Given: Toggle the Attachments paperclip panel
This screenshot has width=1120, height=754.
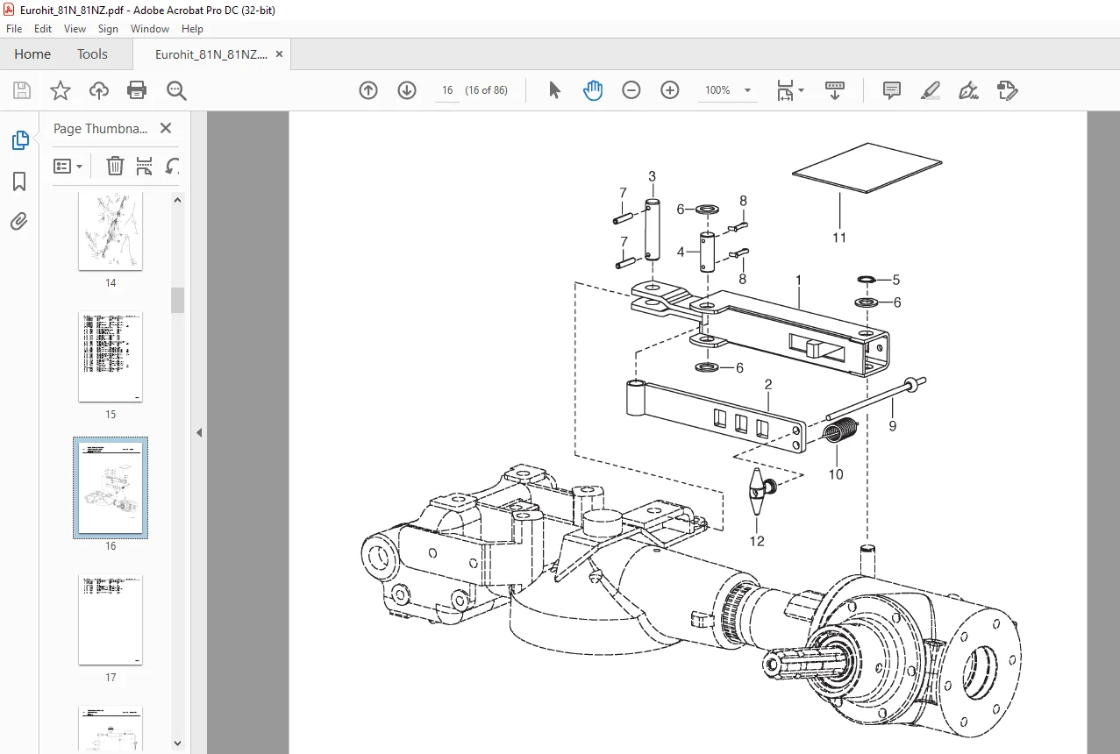Looking at the screenshot, I should [x=19, y=222].
